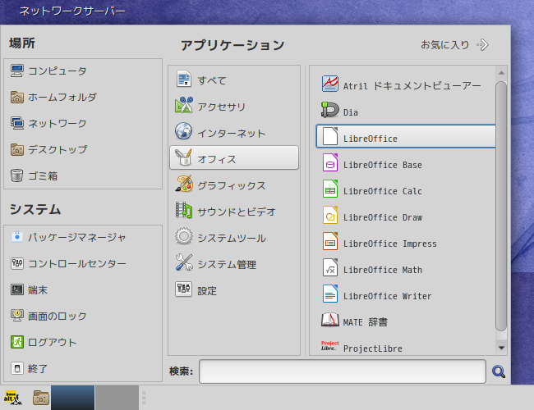Launch LibreOffice Math icon
Screen dimensions: 534x410
[329, 267]
